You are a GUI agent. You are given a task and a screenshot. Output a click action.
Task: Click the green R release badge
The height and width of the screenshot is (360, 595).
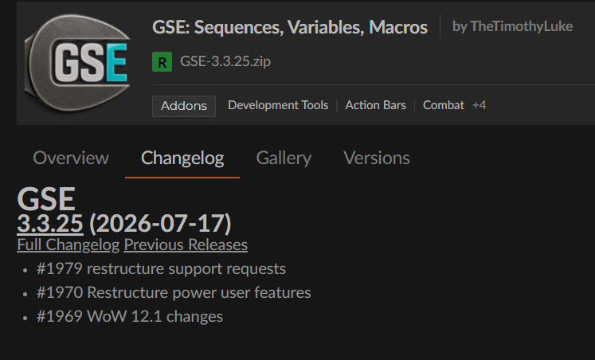pos(162,62)
